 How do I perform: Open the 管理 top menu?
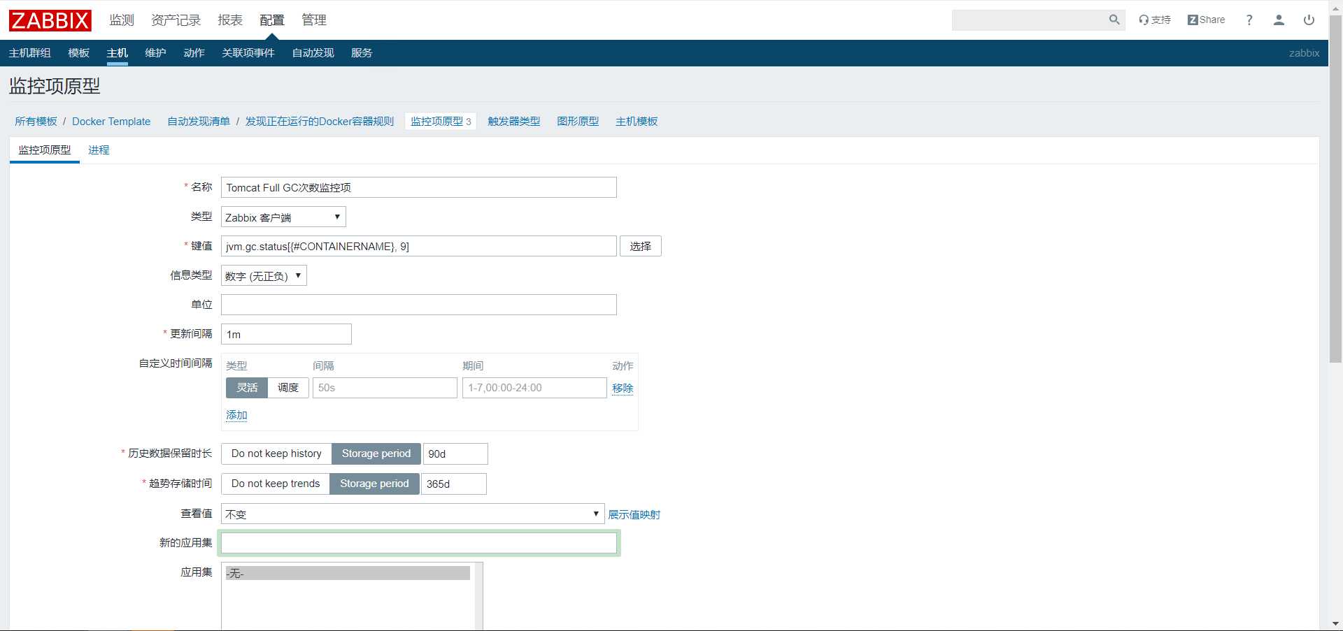point(314,20)
